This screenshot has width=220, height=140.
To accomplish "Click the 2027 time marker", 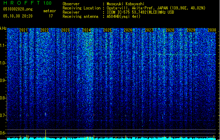I will tap(149, 30).
